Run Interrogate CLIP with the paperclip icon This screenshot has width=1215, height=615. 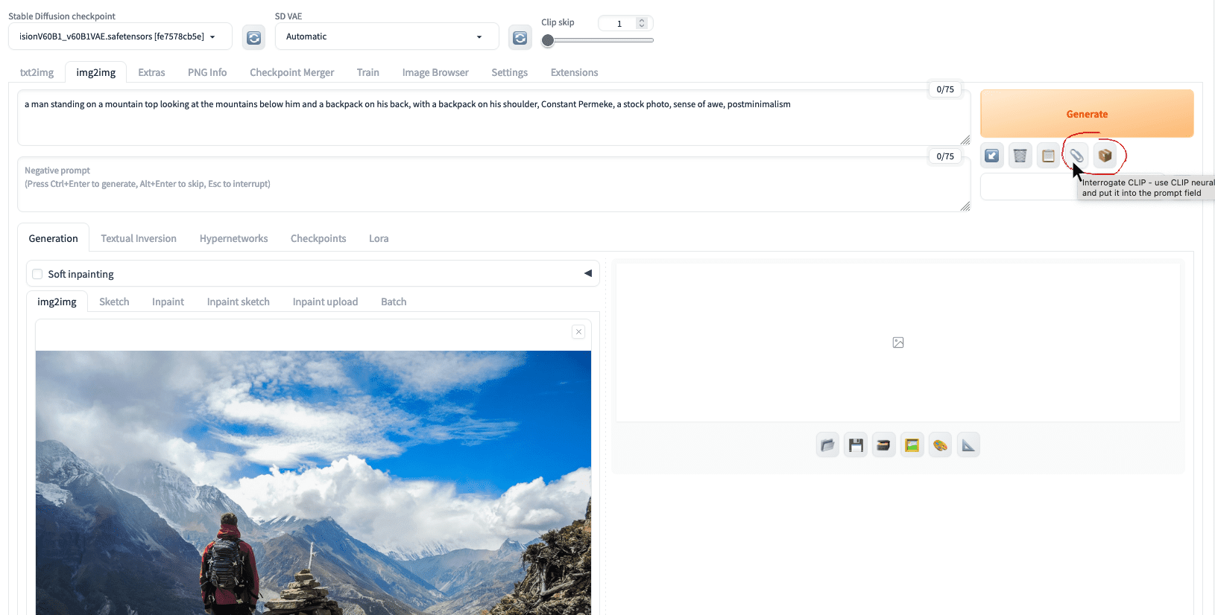click(x=1077, y=156)
